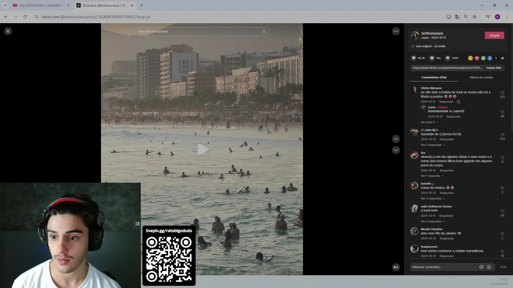Share via yellow repost icon
This screenshot has width=513, height=288.
coord(471,58)
